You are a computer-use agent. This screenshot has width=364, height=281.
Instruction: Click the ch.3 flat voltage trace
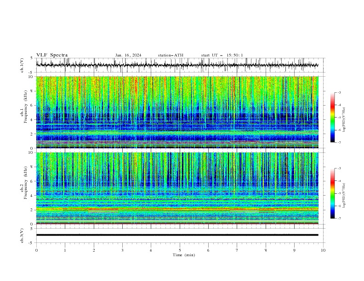click(x=177, y=235)
